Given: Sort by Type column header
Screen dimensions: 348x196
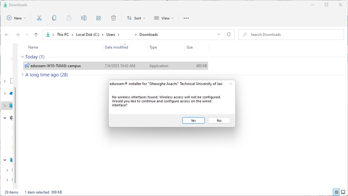Looking at the screenshot, I should click(153, 47).
